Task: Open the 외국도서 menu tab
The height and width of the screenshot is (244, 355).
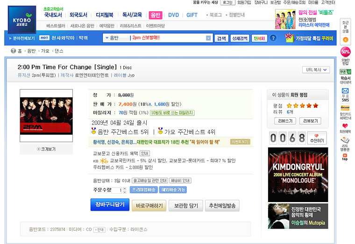Action: (78, 15)
